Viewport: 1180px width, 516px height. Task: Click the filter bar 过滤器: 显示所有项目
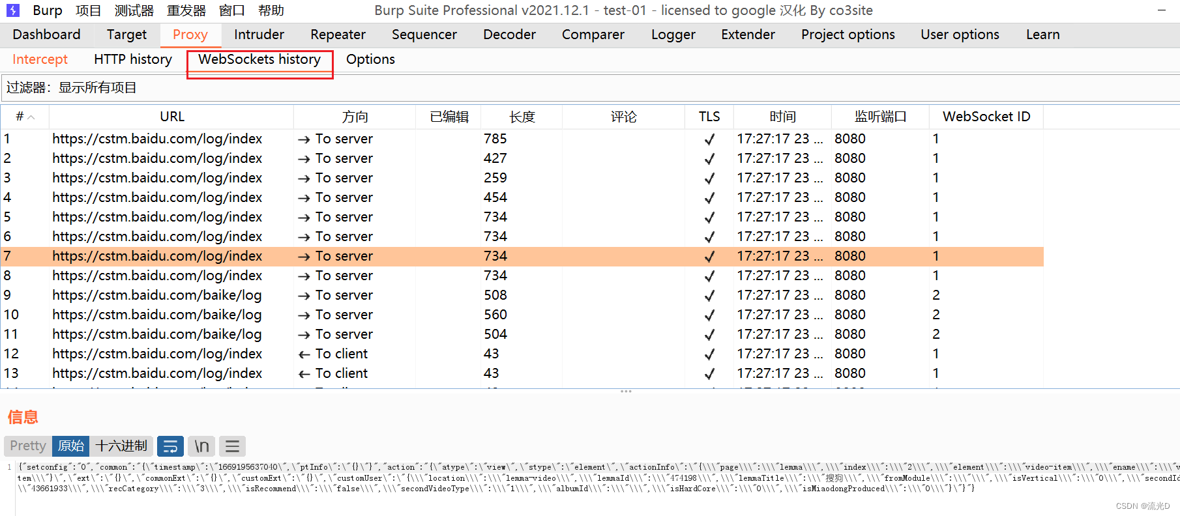pos(590,87)
